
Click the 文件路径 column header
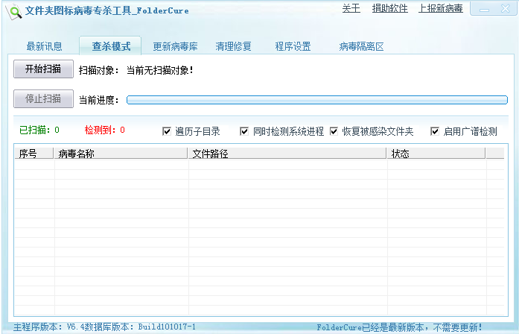286,154
